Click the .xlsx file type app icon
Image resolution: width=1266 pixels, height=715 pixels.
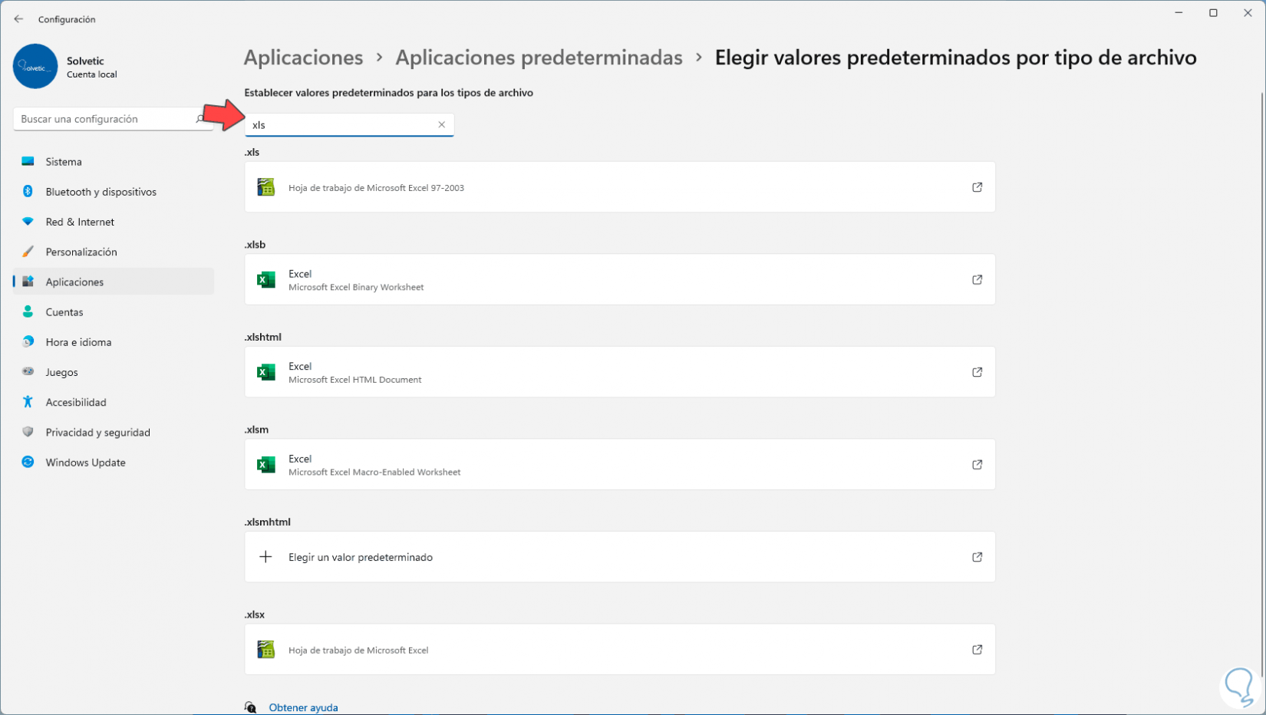click(266, 650)
